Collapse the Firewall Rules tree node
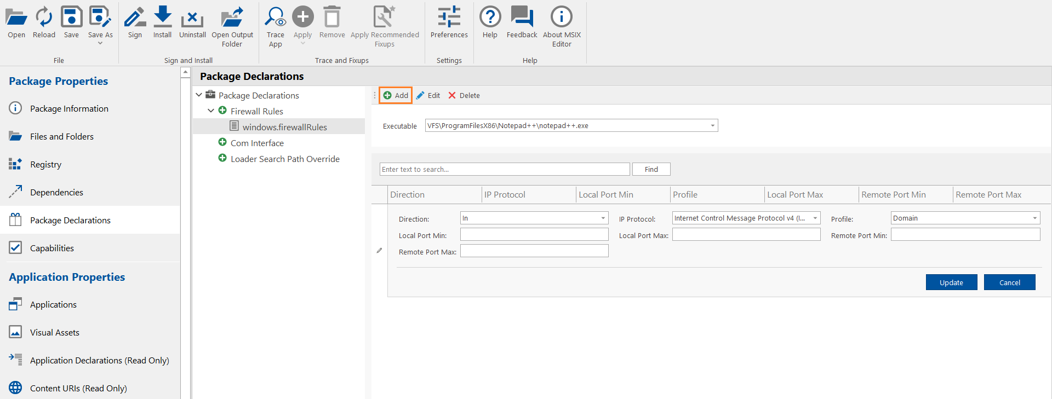 pyautogui.click(x=211, y=111)
